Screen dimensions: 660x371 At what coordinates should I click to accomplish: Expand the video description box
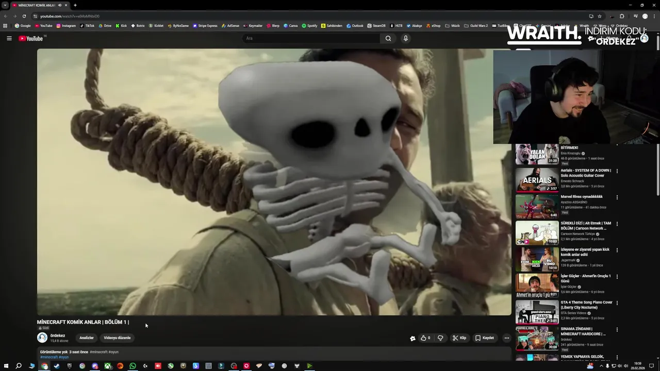[x=274, y=355]
